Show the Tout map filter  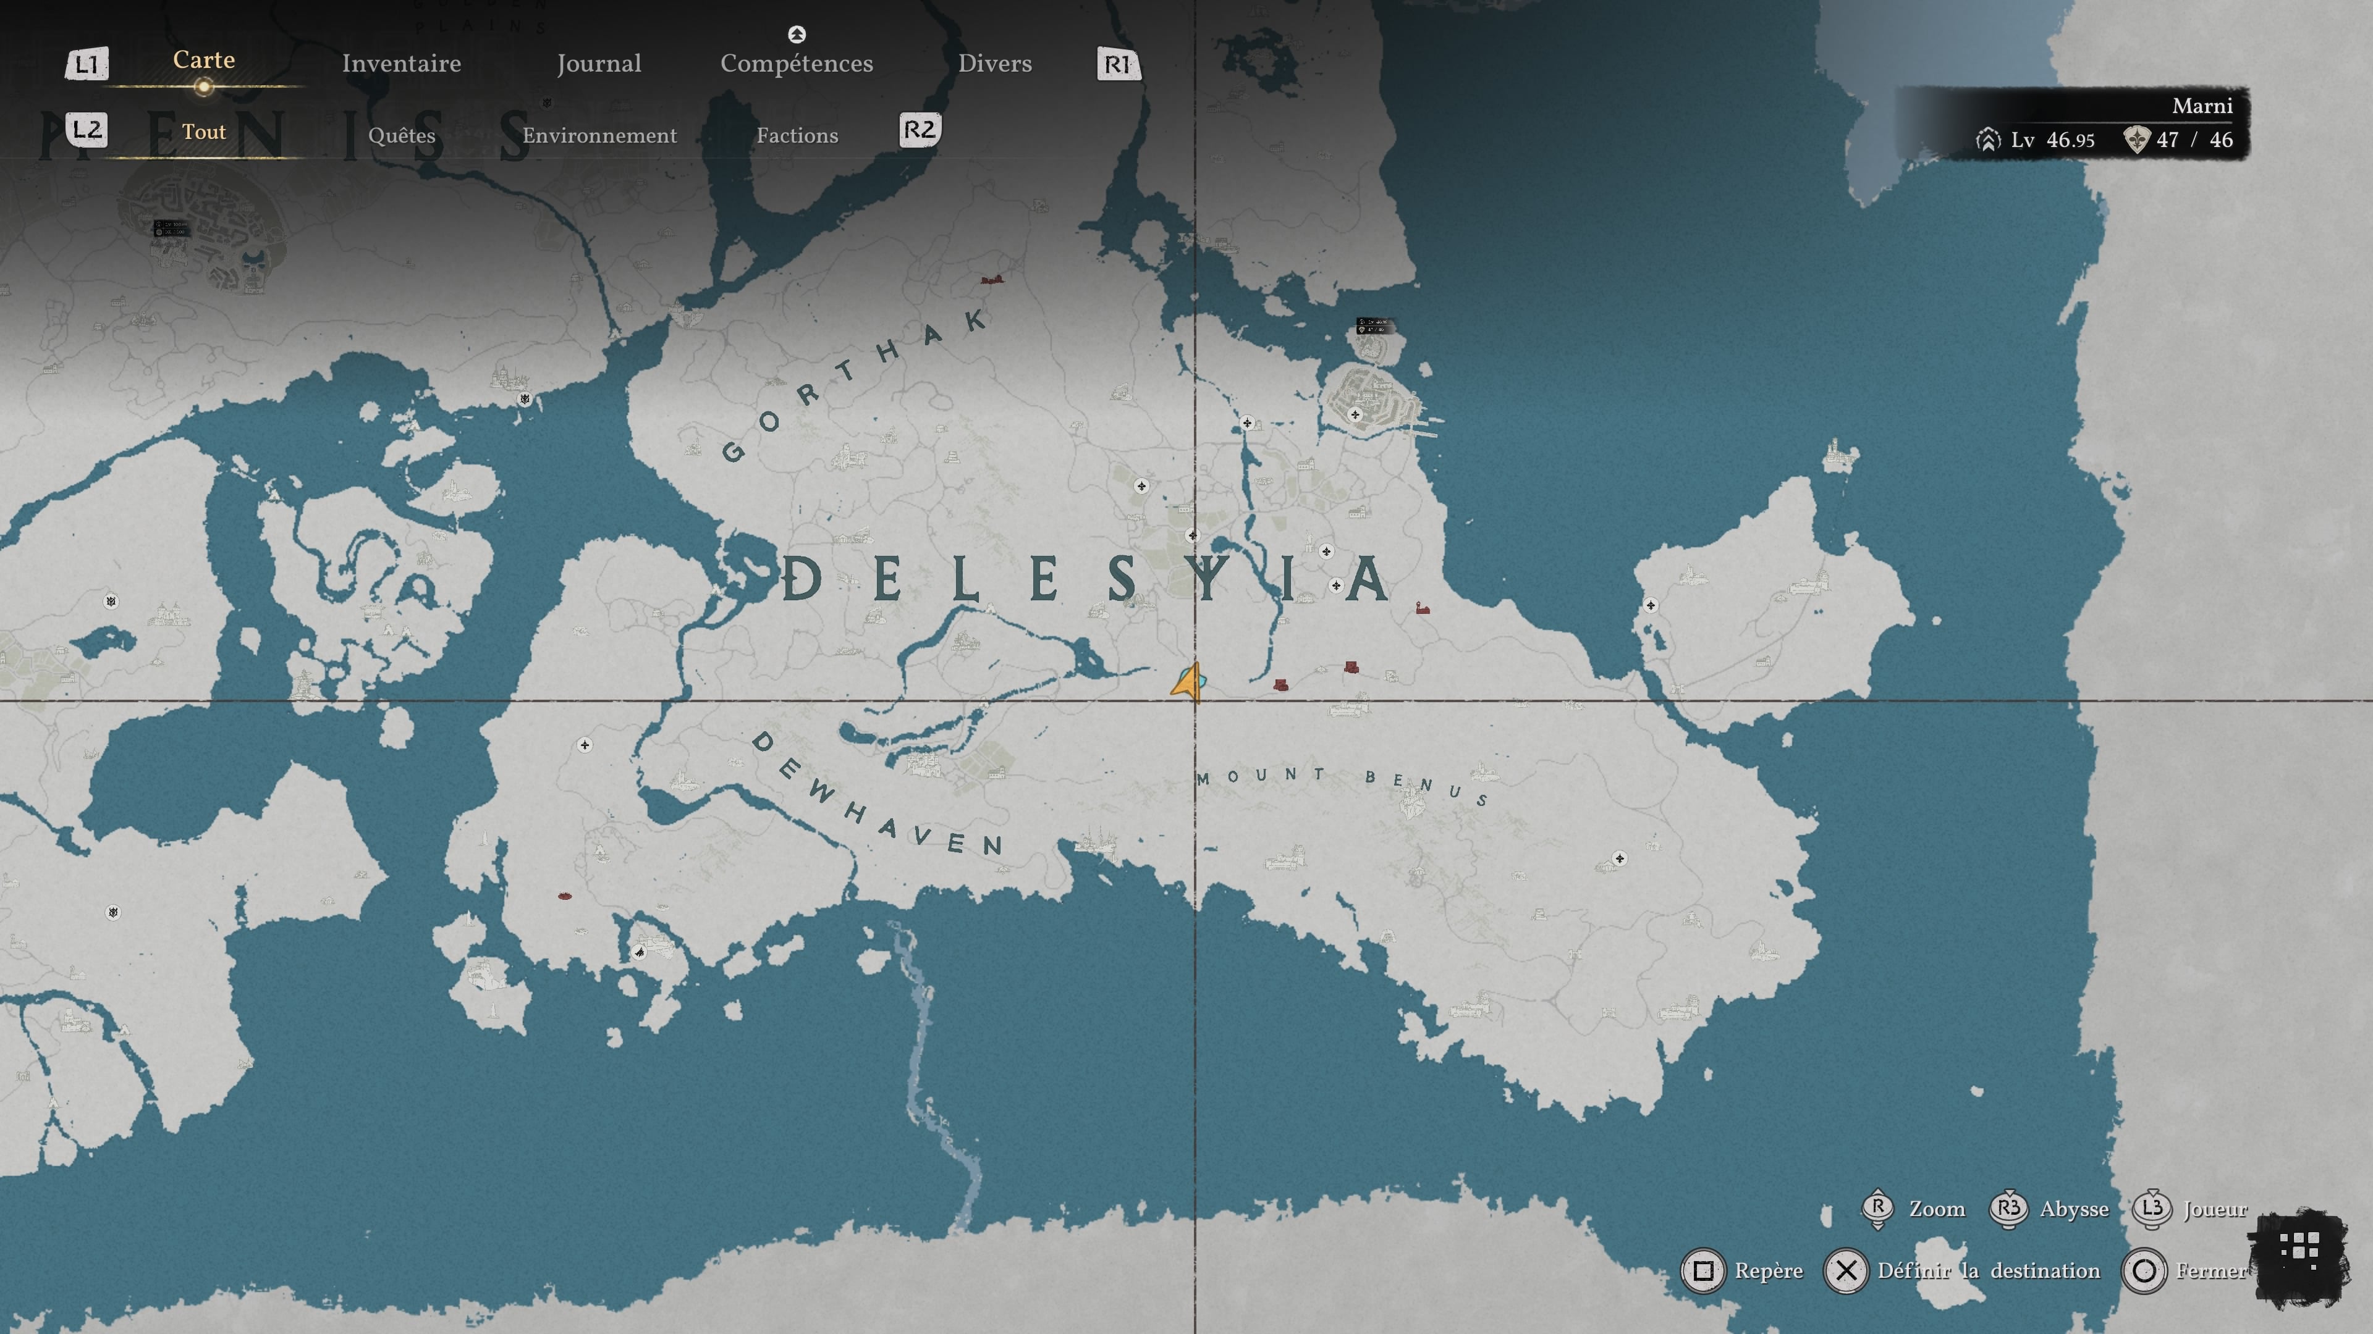pyautogui.click(x=203, y=132)
